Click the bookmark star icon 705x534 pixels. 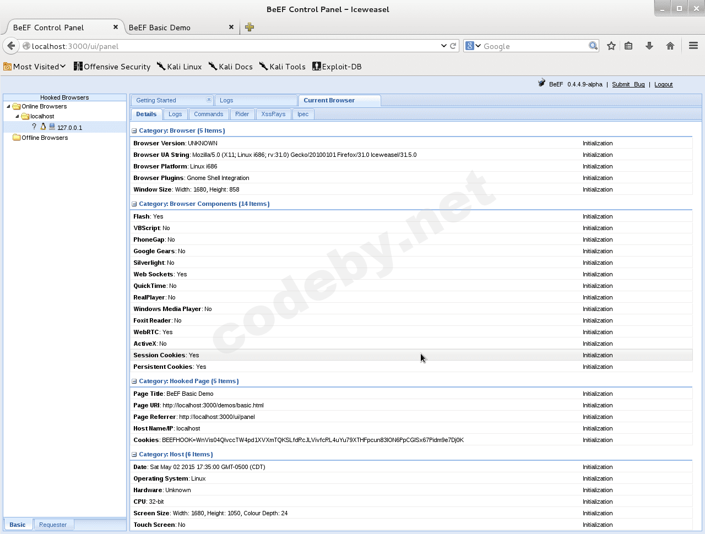coord(611,46)
